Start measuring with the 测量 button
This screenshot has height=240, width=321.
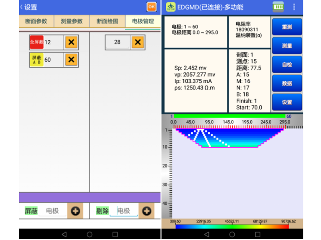point(287,46)
